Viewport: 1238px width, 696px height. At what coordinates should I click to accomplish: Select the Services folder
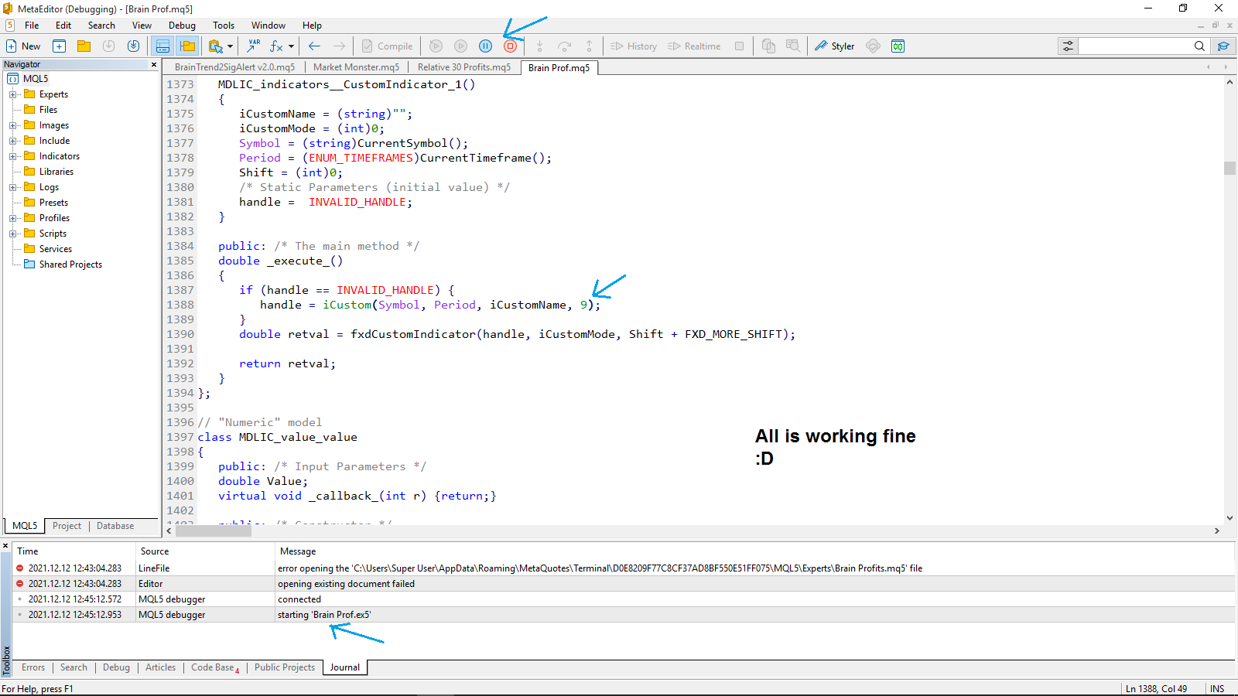pos(55,249)
